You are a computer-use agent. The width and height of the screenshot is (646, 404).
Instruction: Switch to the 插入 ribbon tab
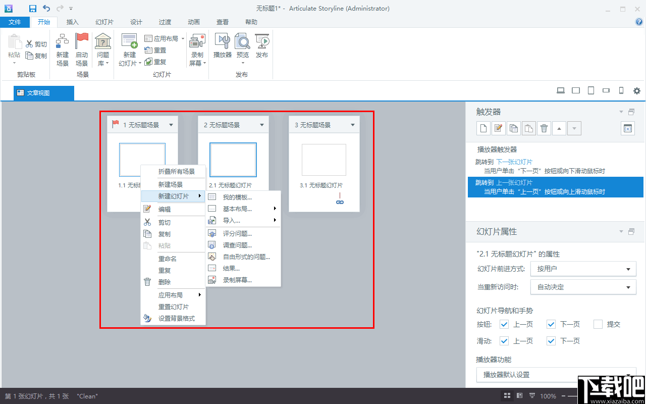point(72,22)
